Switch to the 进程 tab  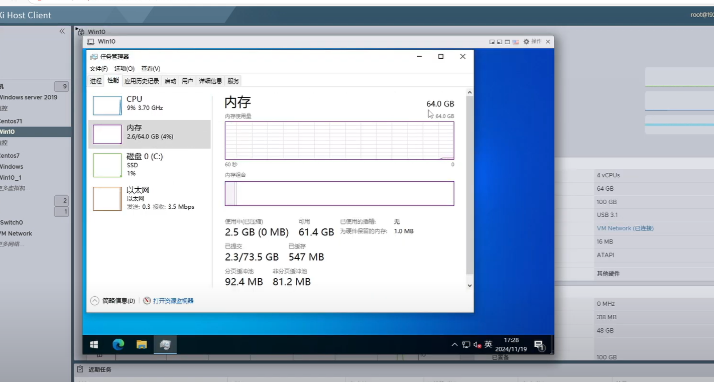tap(96, 81)
